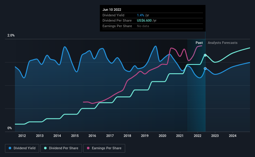255x157 pixels.
Task: Click the tooltip Dividend Yield row label
Action: point(113,15)
